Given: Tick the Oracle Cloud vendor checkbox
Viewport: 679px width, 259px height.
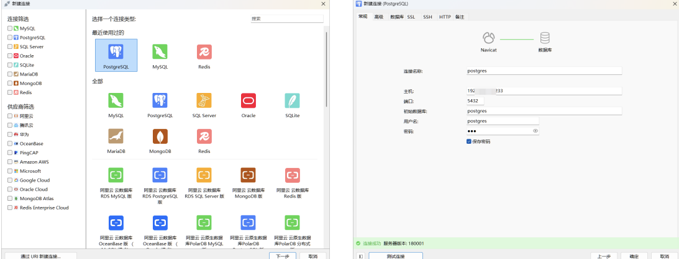Looking at the screenshot, I should pos(9,190).
